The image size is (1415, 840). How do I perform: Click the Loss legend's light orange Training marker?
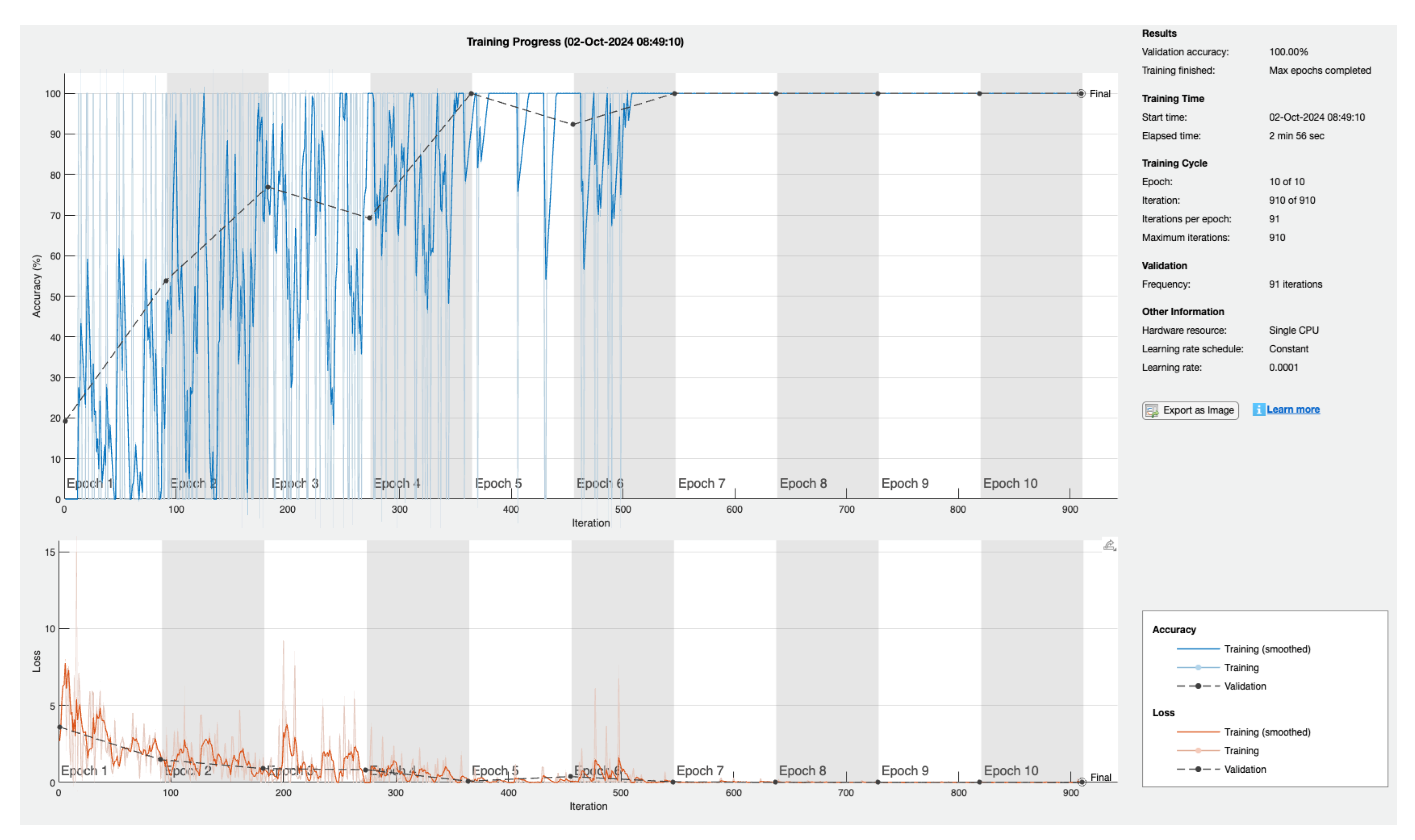point(1198,751)
